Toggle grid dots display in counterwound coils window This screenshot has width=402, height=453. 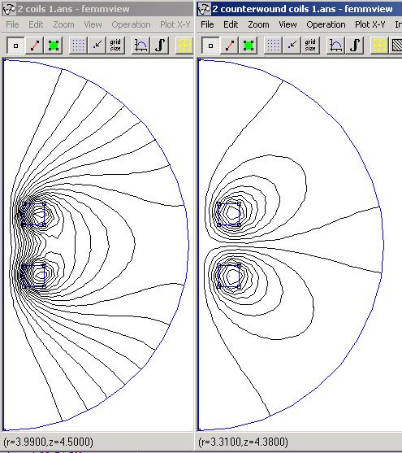point(273,46)
